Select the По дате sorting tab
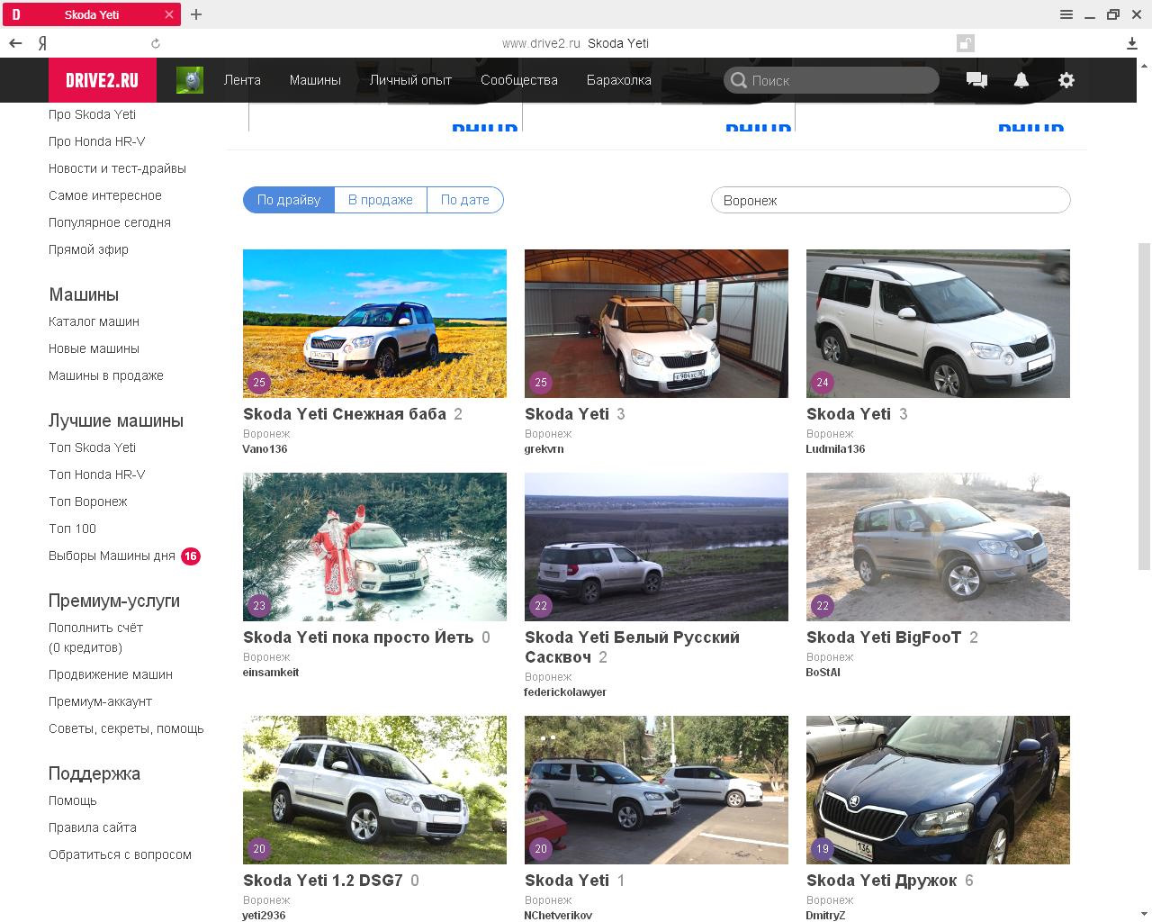The height and width of the screenshot is (922, 1152). tap(465, 200)
